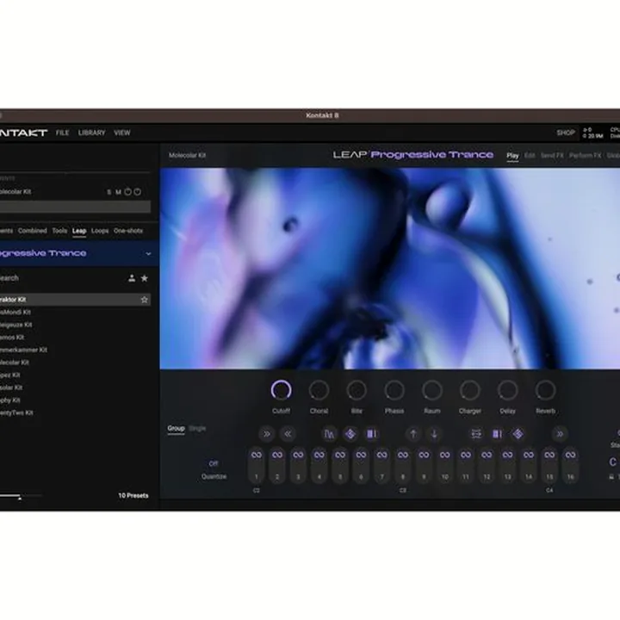Toggle the loop icon on pad 14
Viewport: 620px width, 620px height.
(x=529, y=455)
